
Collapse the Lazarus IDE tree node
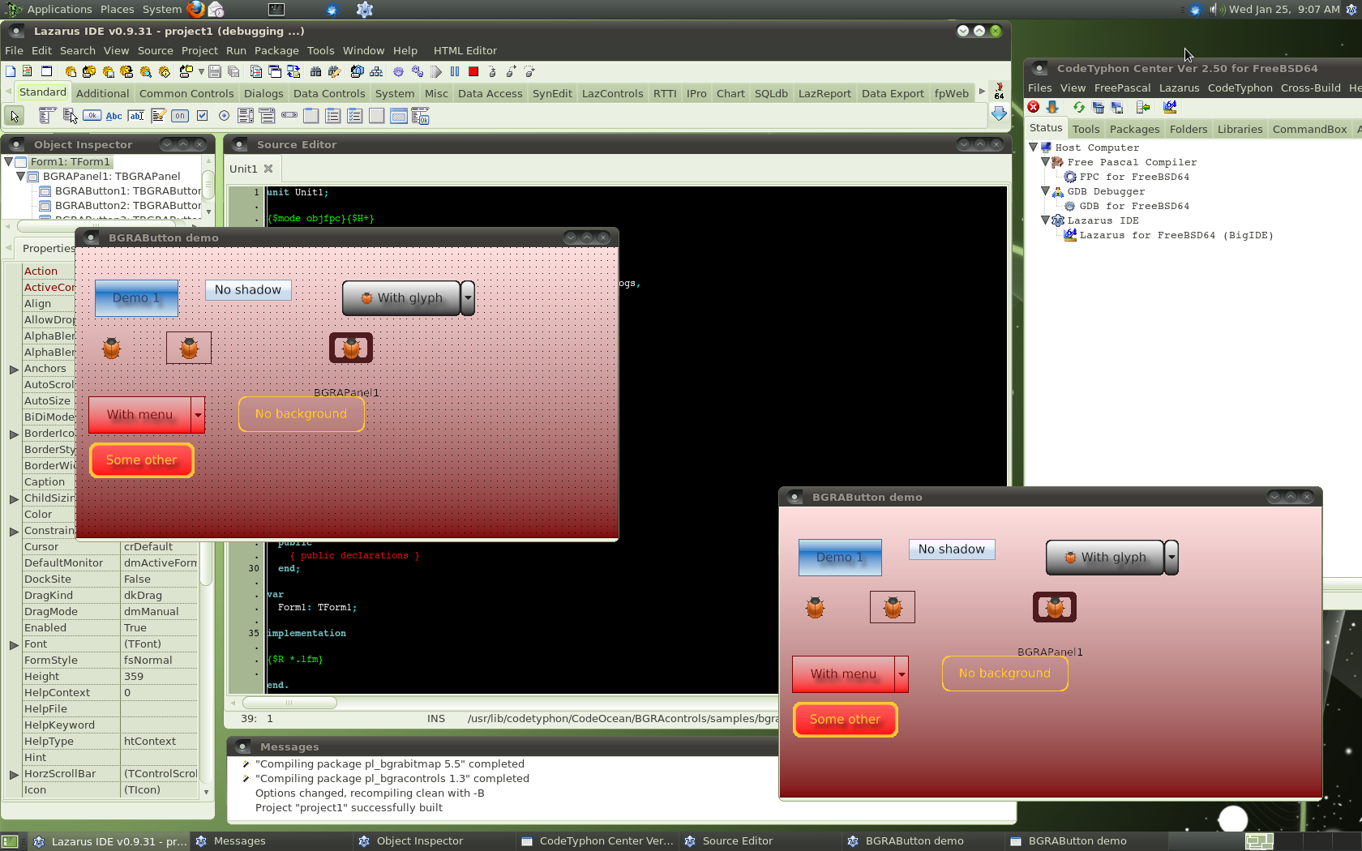[1046, 220]
